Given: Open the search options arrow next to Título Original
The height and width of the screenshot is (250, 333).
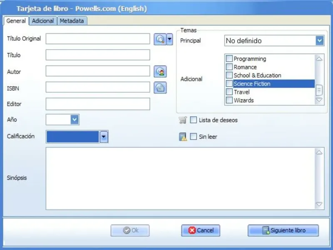Looking at the screenshot, I should coord(169,39).
